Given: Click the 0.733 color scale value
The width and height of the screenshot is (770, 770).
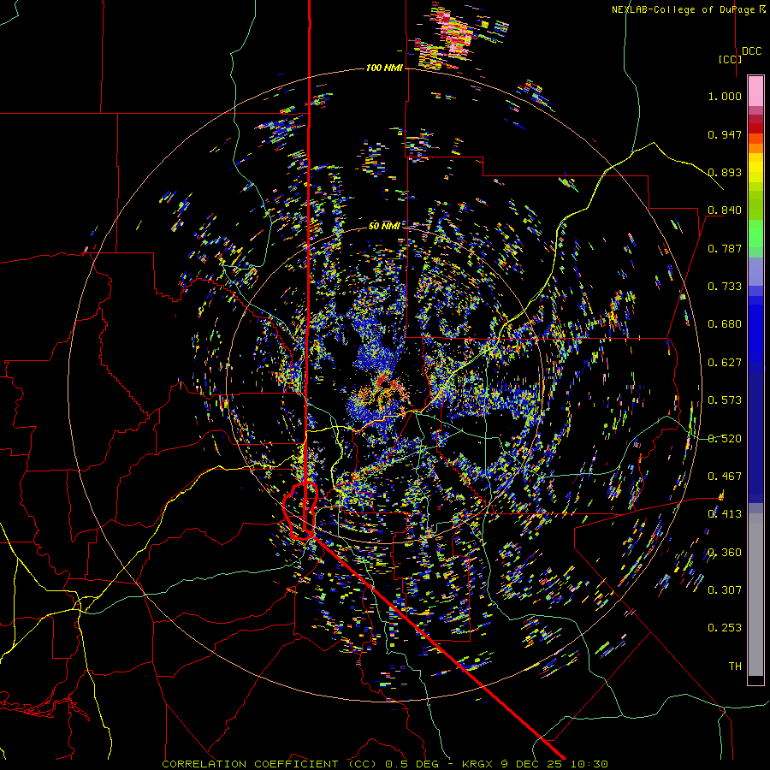Looking at the screenshot, I should coord(725,287).
